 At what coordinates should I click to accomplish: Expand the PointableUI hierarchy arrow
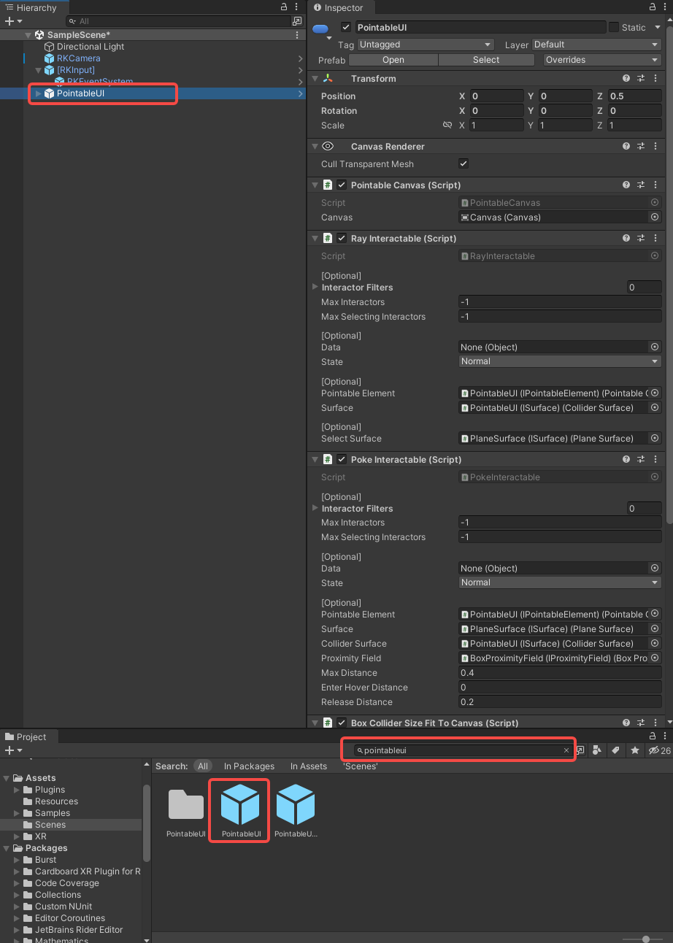[x=39, y=93]
